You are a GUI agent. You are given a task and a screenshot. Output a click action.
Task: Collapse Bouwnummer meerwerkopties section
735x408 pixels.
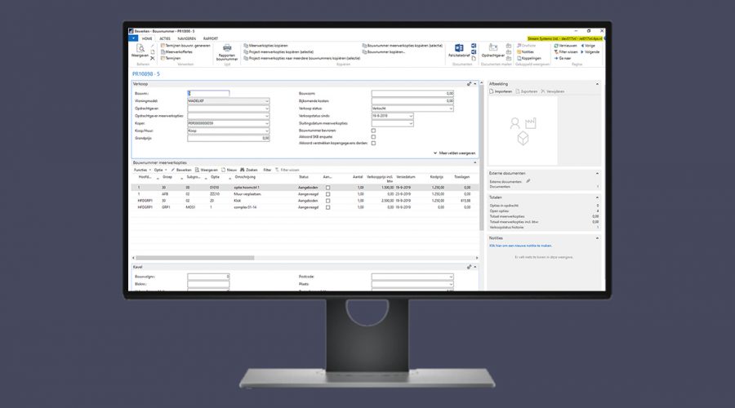click(474, 162)
